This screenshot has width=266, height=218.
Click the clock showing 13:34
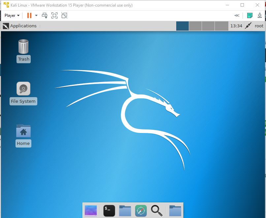pyautogui.click(x=237, y=26)
